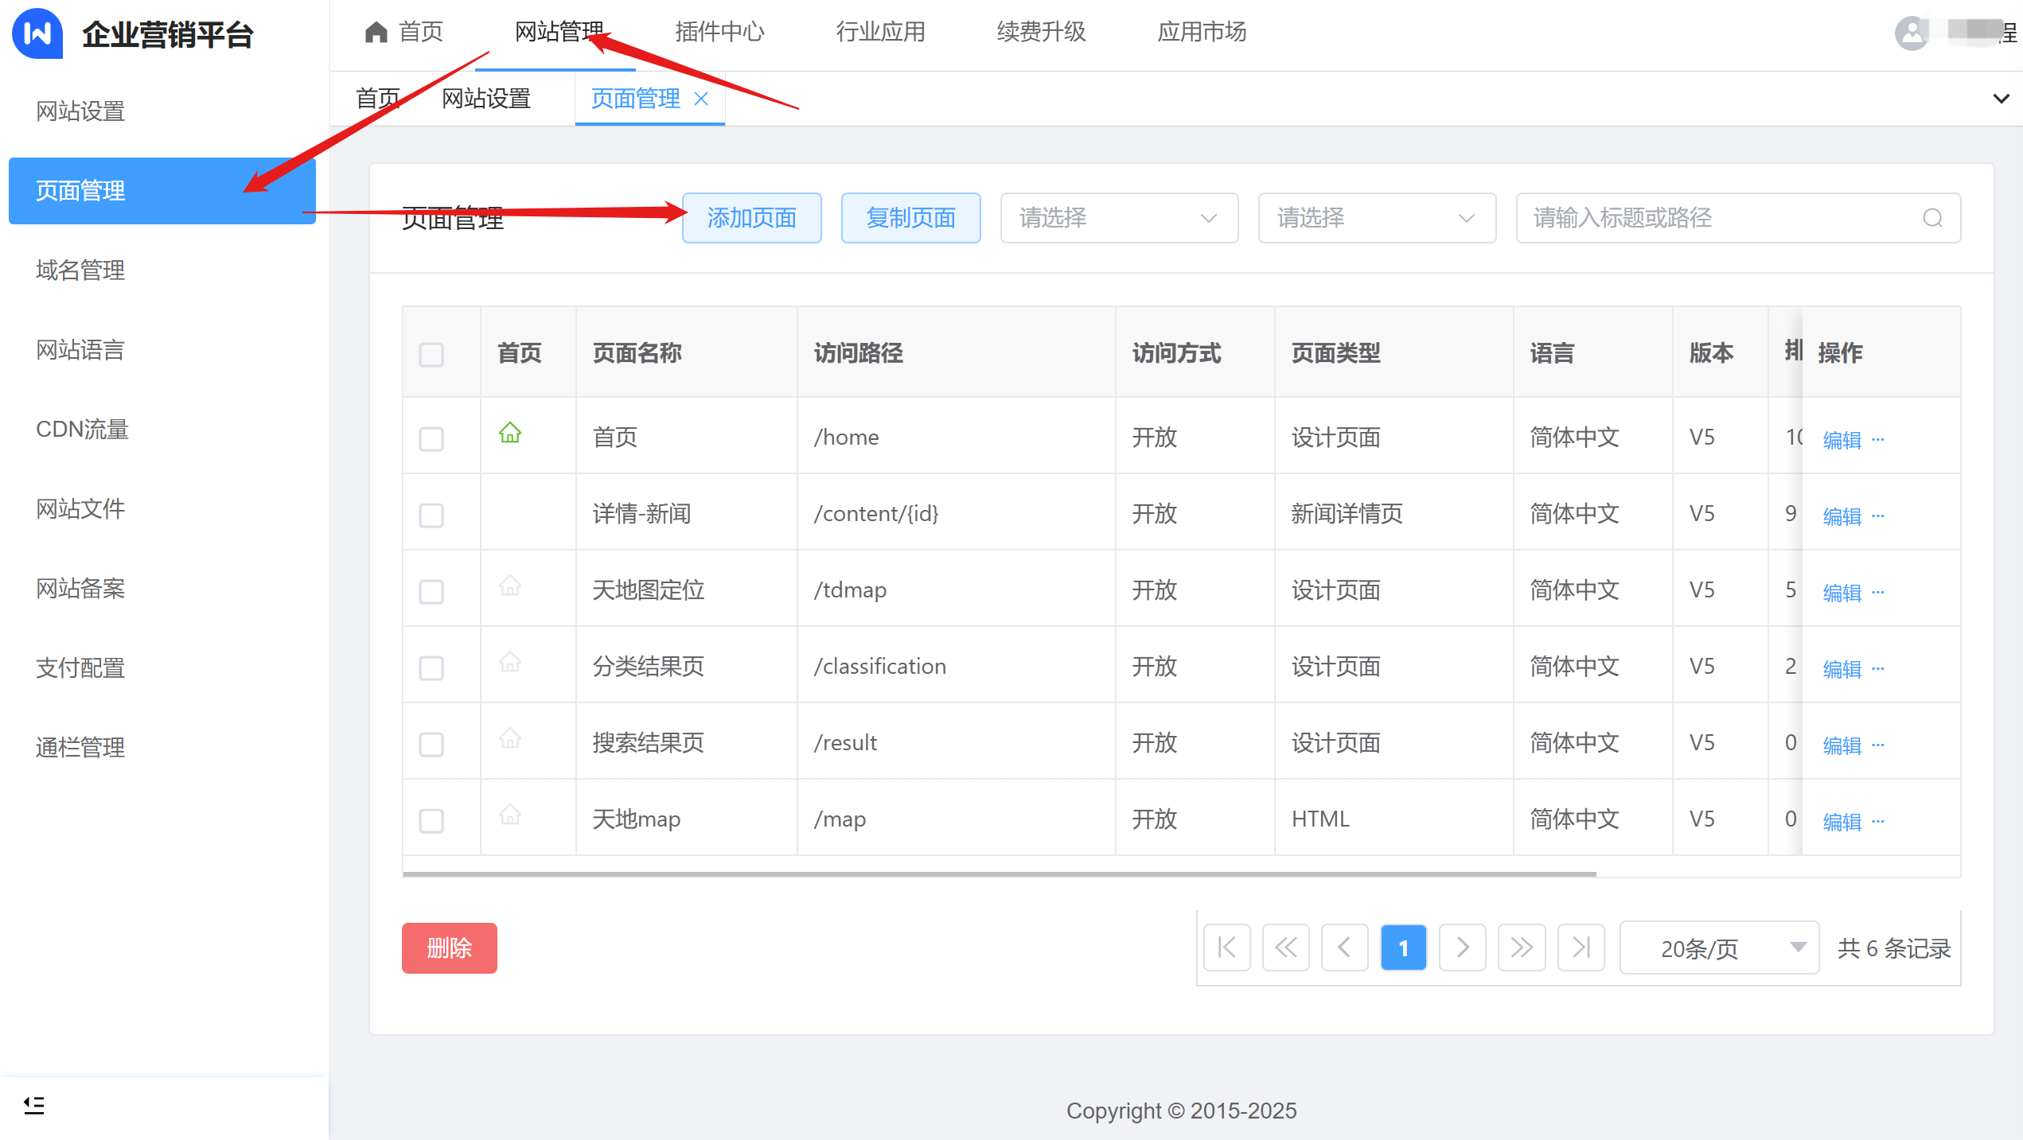This screenshot has height=1140, width=2023.
Task: Expand the tab list chevron at the far right
Action: click(x=2001, y=99)
